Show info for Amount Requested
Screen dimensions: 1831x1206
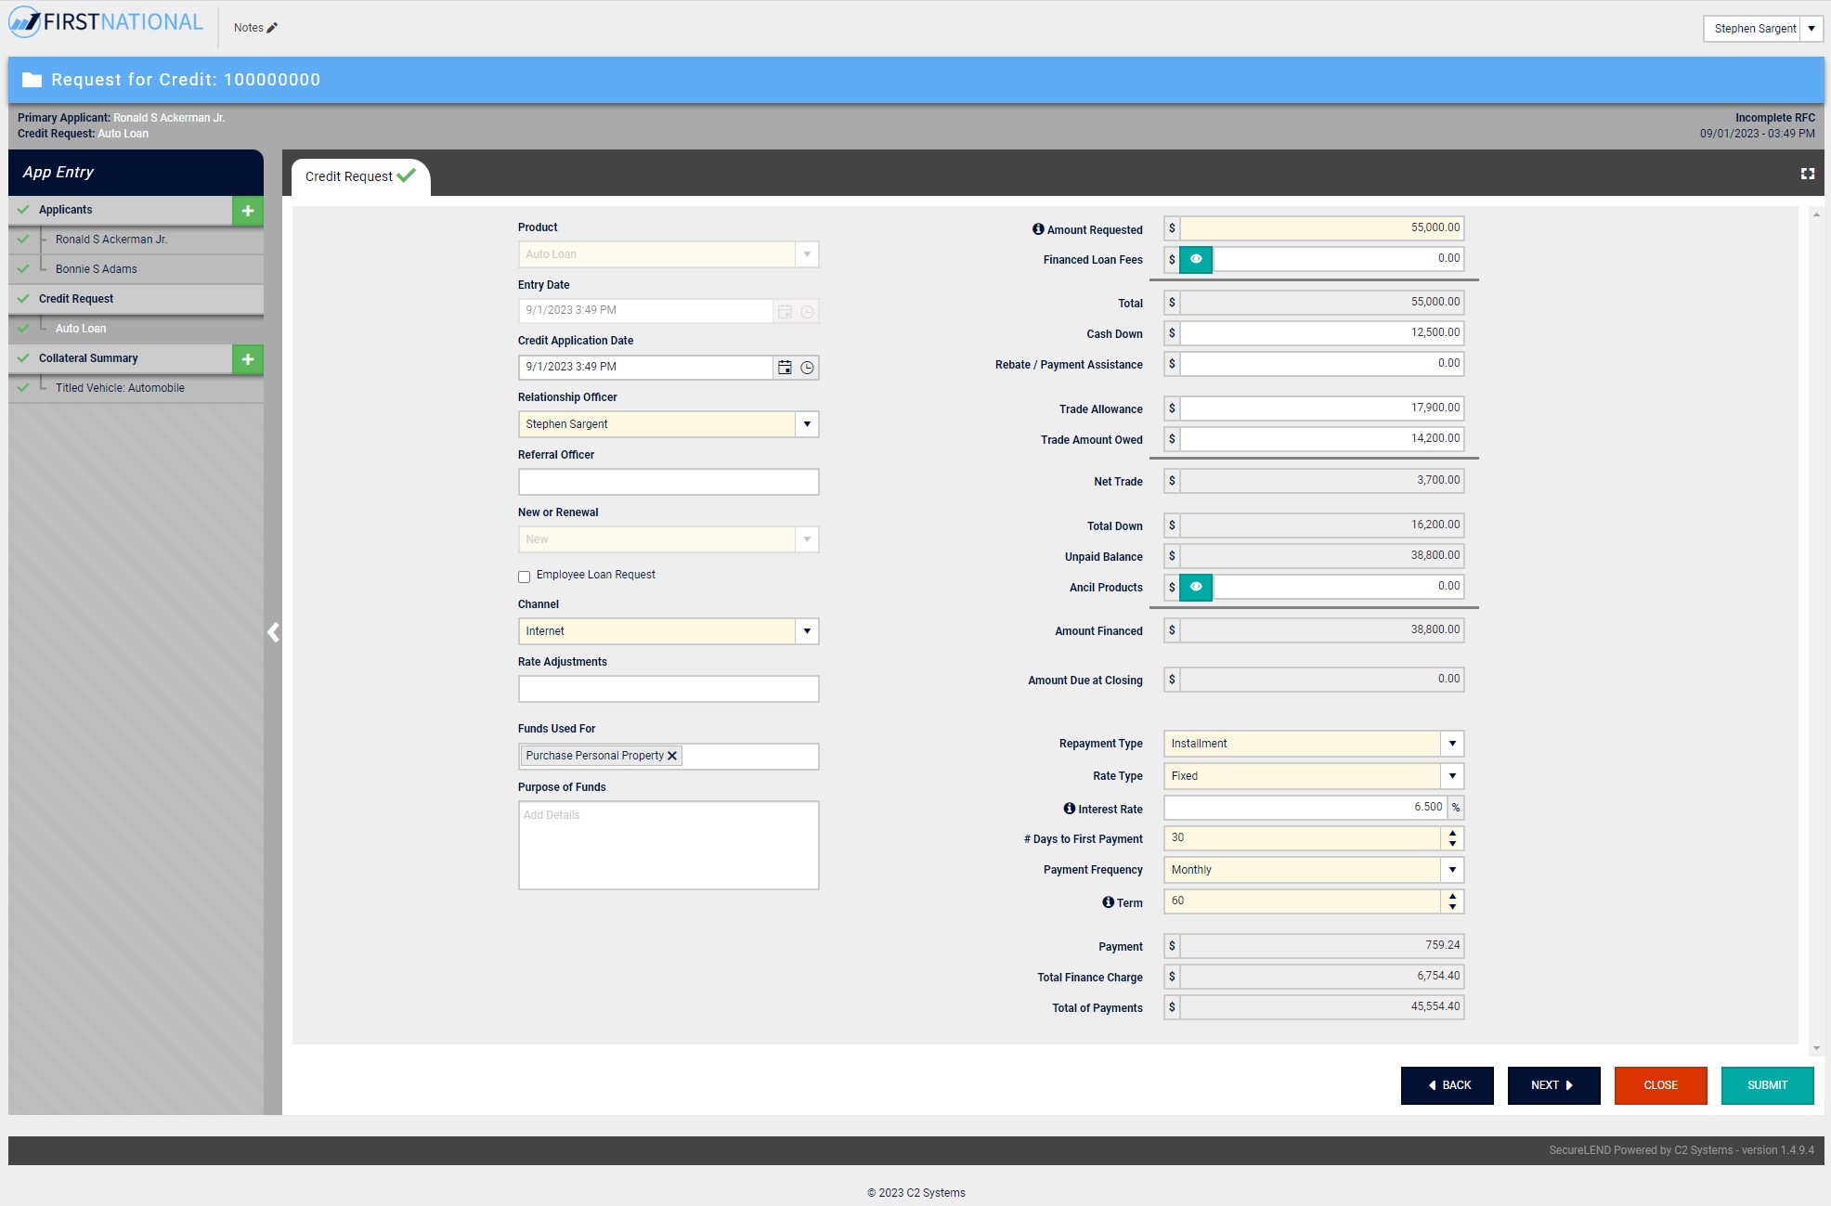(1038, 229)
